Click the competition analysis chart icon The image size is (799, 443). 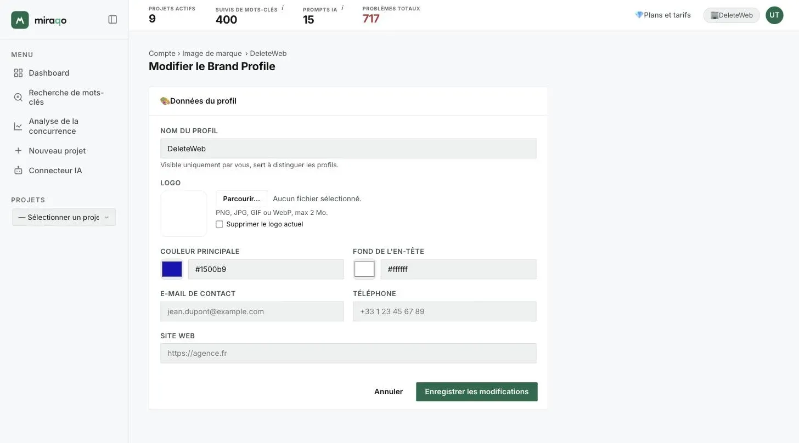click(x=18, y=126)
